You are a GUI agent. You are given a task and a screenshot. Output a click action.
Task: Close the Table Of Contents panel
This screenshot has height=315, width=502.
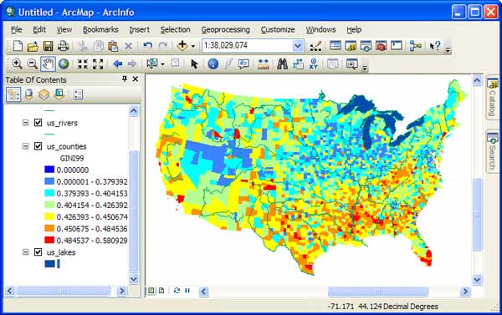pyautogui.click(x=136, y=79)
